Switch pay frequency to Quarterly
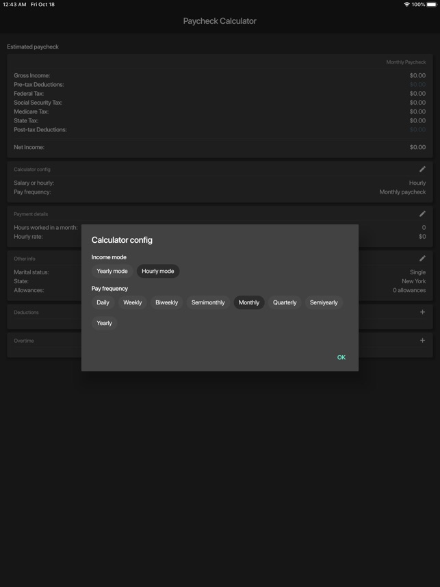The image size is (440, 587). point(285,302)
